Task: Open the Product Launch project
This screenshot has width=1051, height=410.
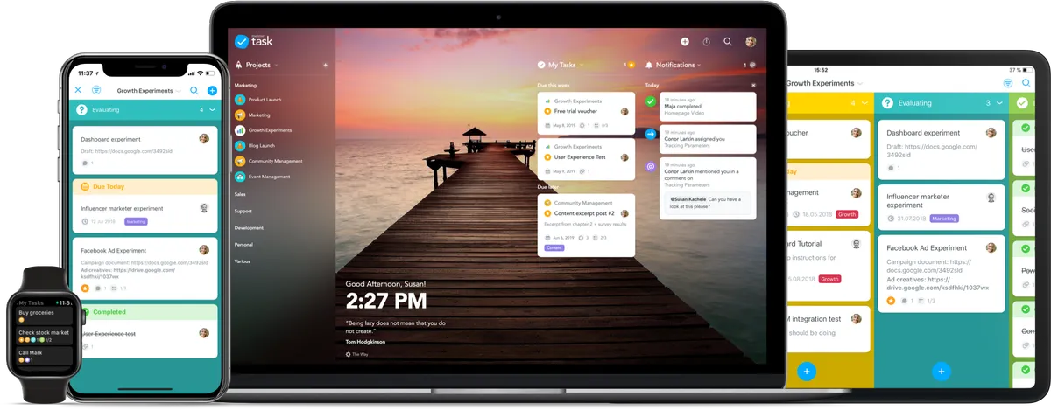Action: (258, 100)
